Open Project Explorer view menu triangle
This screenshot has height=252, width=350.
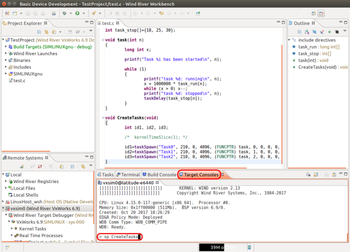point(91,31)
